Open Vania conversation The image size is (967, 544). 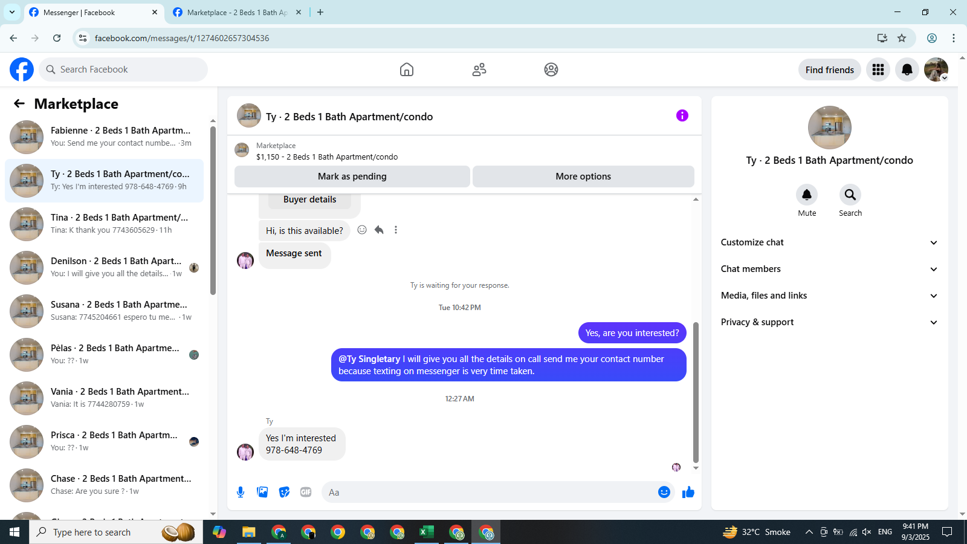(x=104, y=398)
